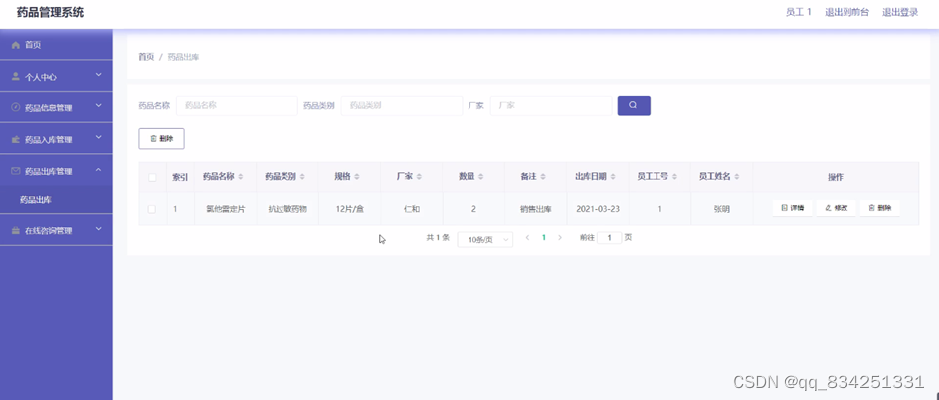939x400 pixels.
Task: Click 修改 button in the table row
Action: (836, 208)
